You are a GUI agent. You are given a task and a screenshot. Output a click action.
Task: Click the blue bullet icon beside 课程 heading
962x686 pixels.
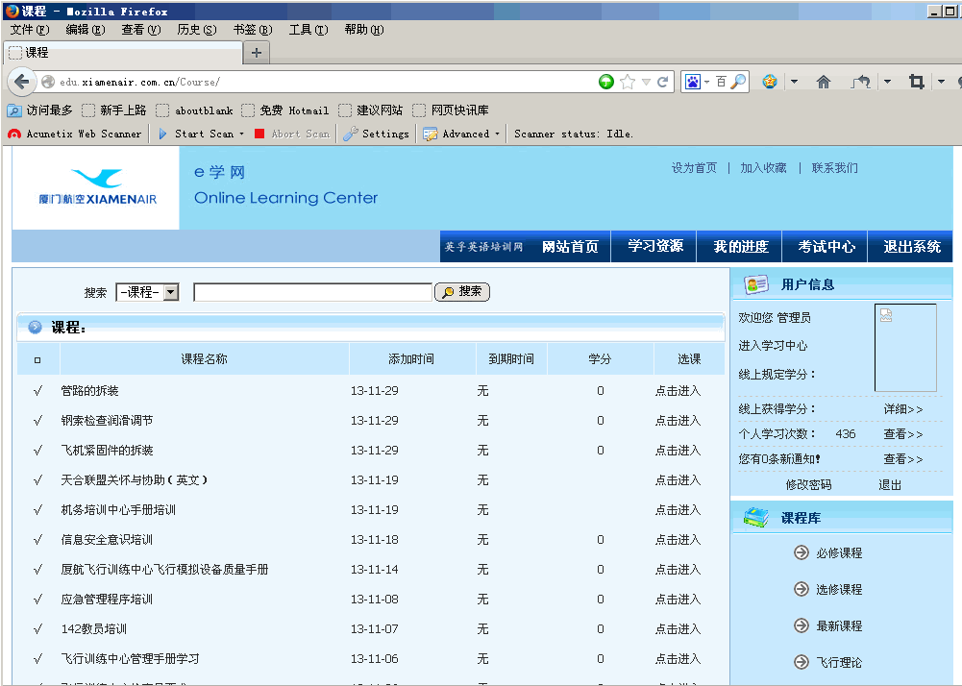point(35,327)
